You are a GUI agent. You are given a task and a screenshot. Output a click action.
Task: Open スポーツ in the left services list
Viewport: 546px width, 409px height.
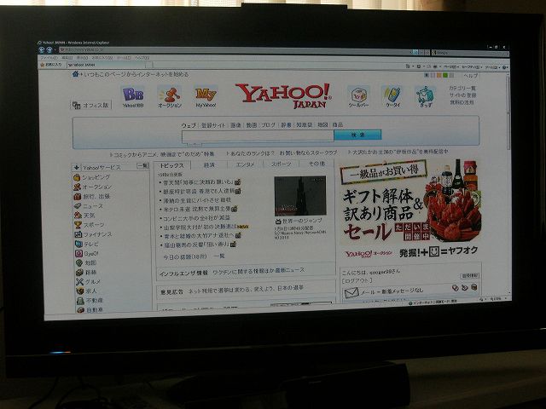click(x=90, y=225)
